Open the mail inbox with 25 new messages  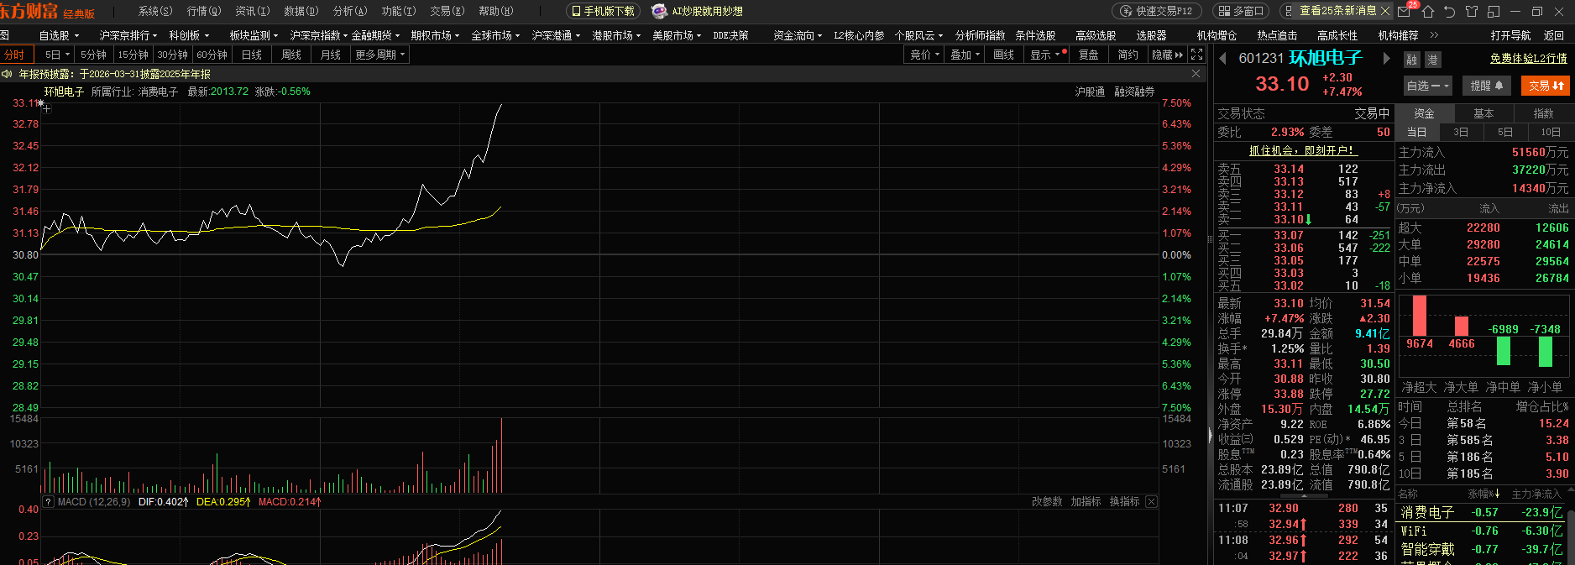[x=1405, y=11]
